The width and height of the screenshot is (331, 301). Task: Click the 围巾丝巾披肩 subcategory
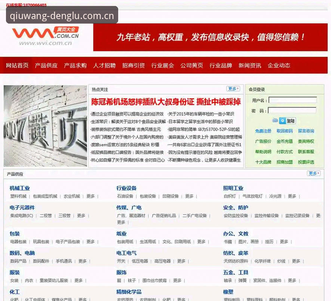coord(154,280)
